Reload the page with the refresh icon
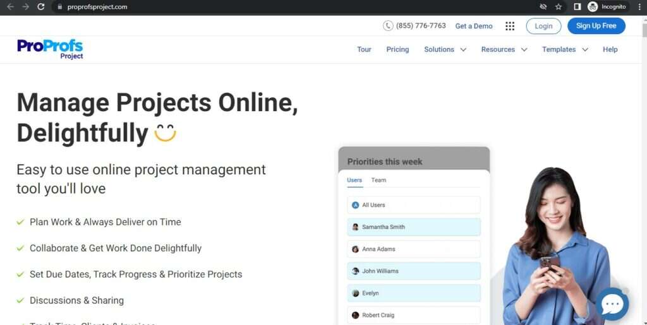Viewport: 647px width, 325px height. click(41, 6)
